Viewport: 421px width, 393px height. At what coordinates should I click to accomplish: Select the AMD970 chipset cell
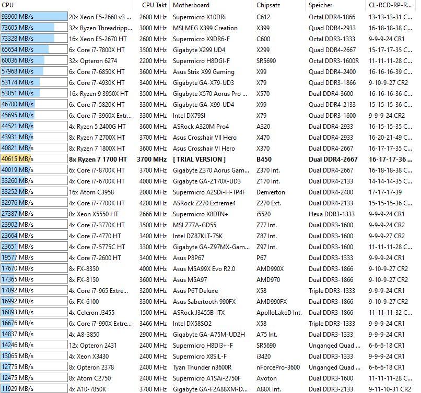(268, 280)
